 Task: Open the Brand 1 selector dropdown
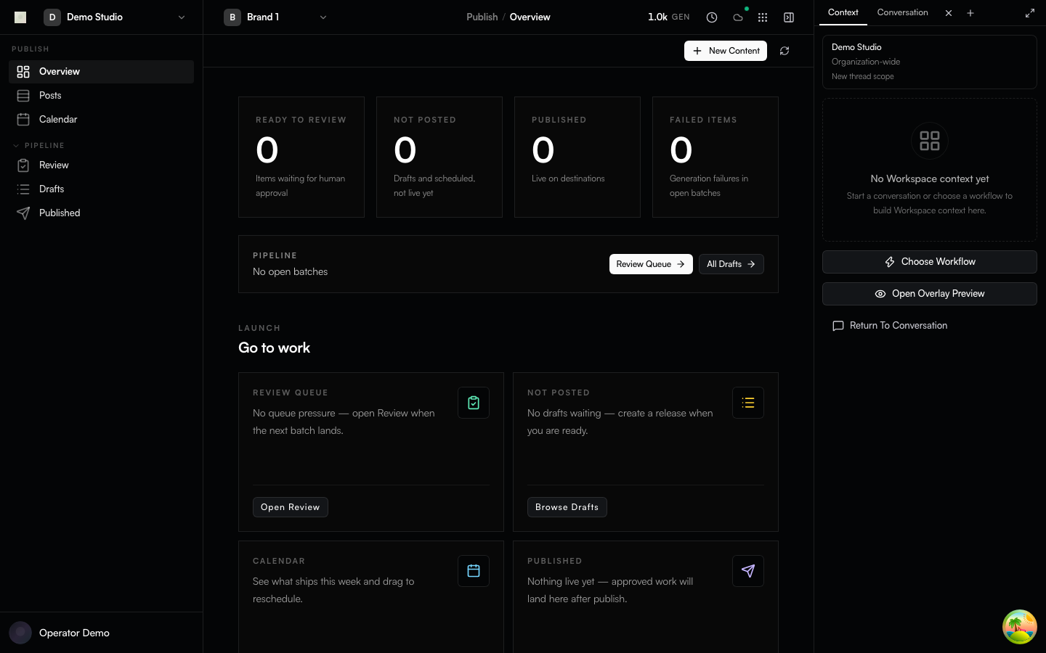[x=276, y=17]
